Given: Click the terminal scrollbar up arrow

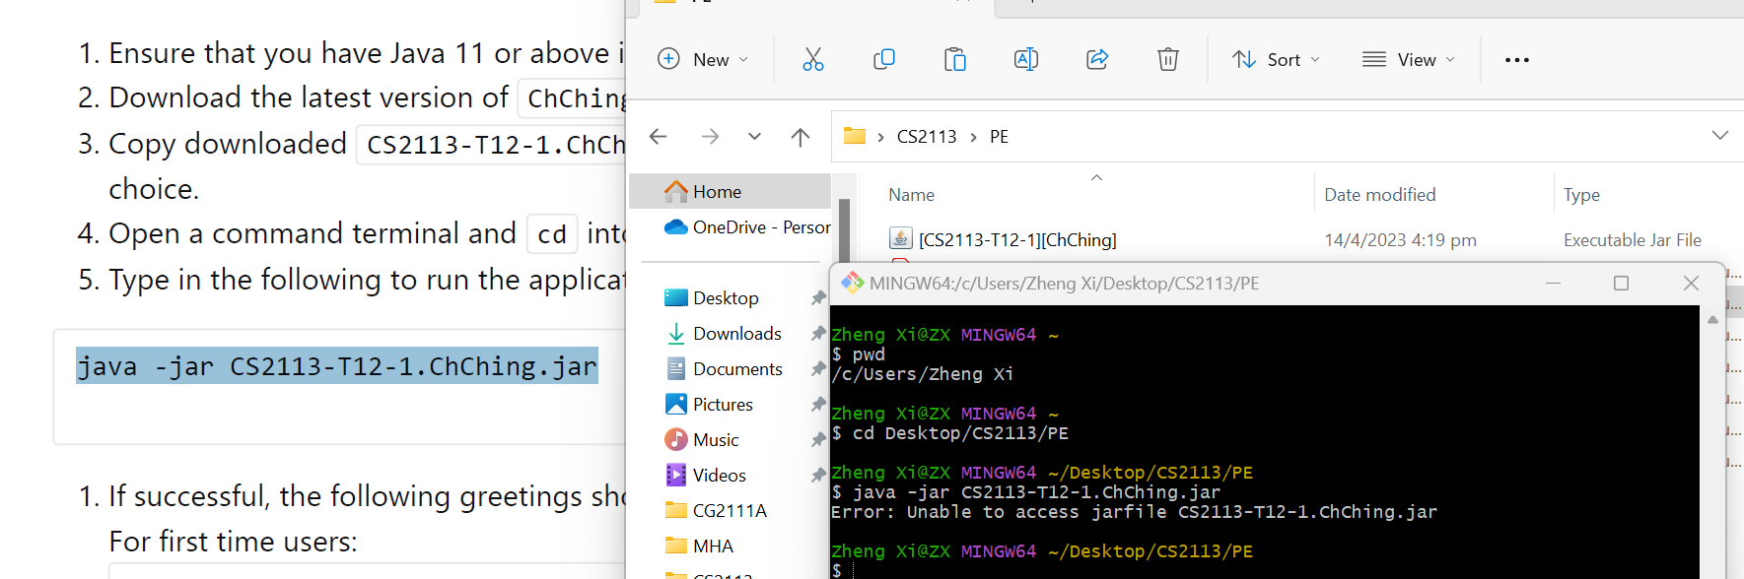Looking at the screenshot, I should [1712, 319].
